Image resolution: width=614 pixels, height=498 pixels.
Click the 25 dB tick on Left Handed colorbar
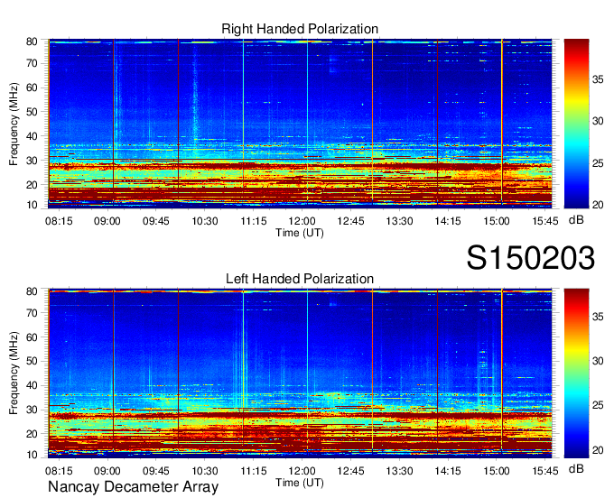[x=598, y=405]
